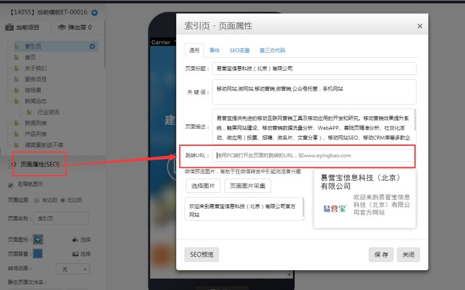
Task: Click the folder icon next to 新闻列表
Action: point(17,123)
